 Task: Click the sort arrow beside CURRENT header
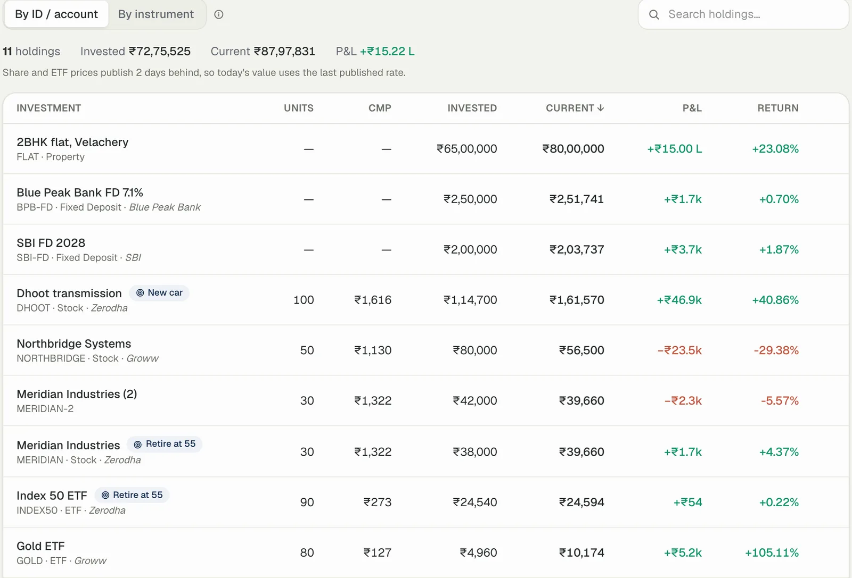point(601,108)
